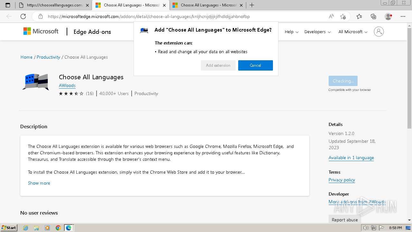Open Action Center flag icon
The width and height of the screenshot is (412, 232).
pyautogui.click(x=382, y=228)
